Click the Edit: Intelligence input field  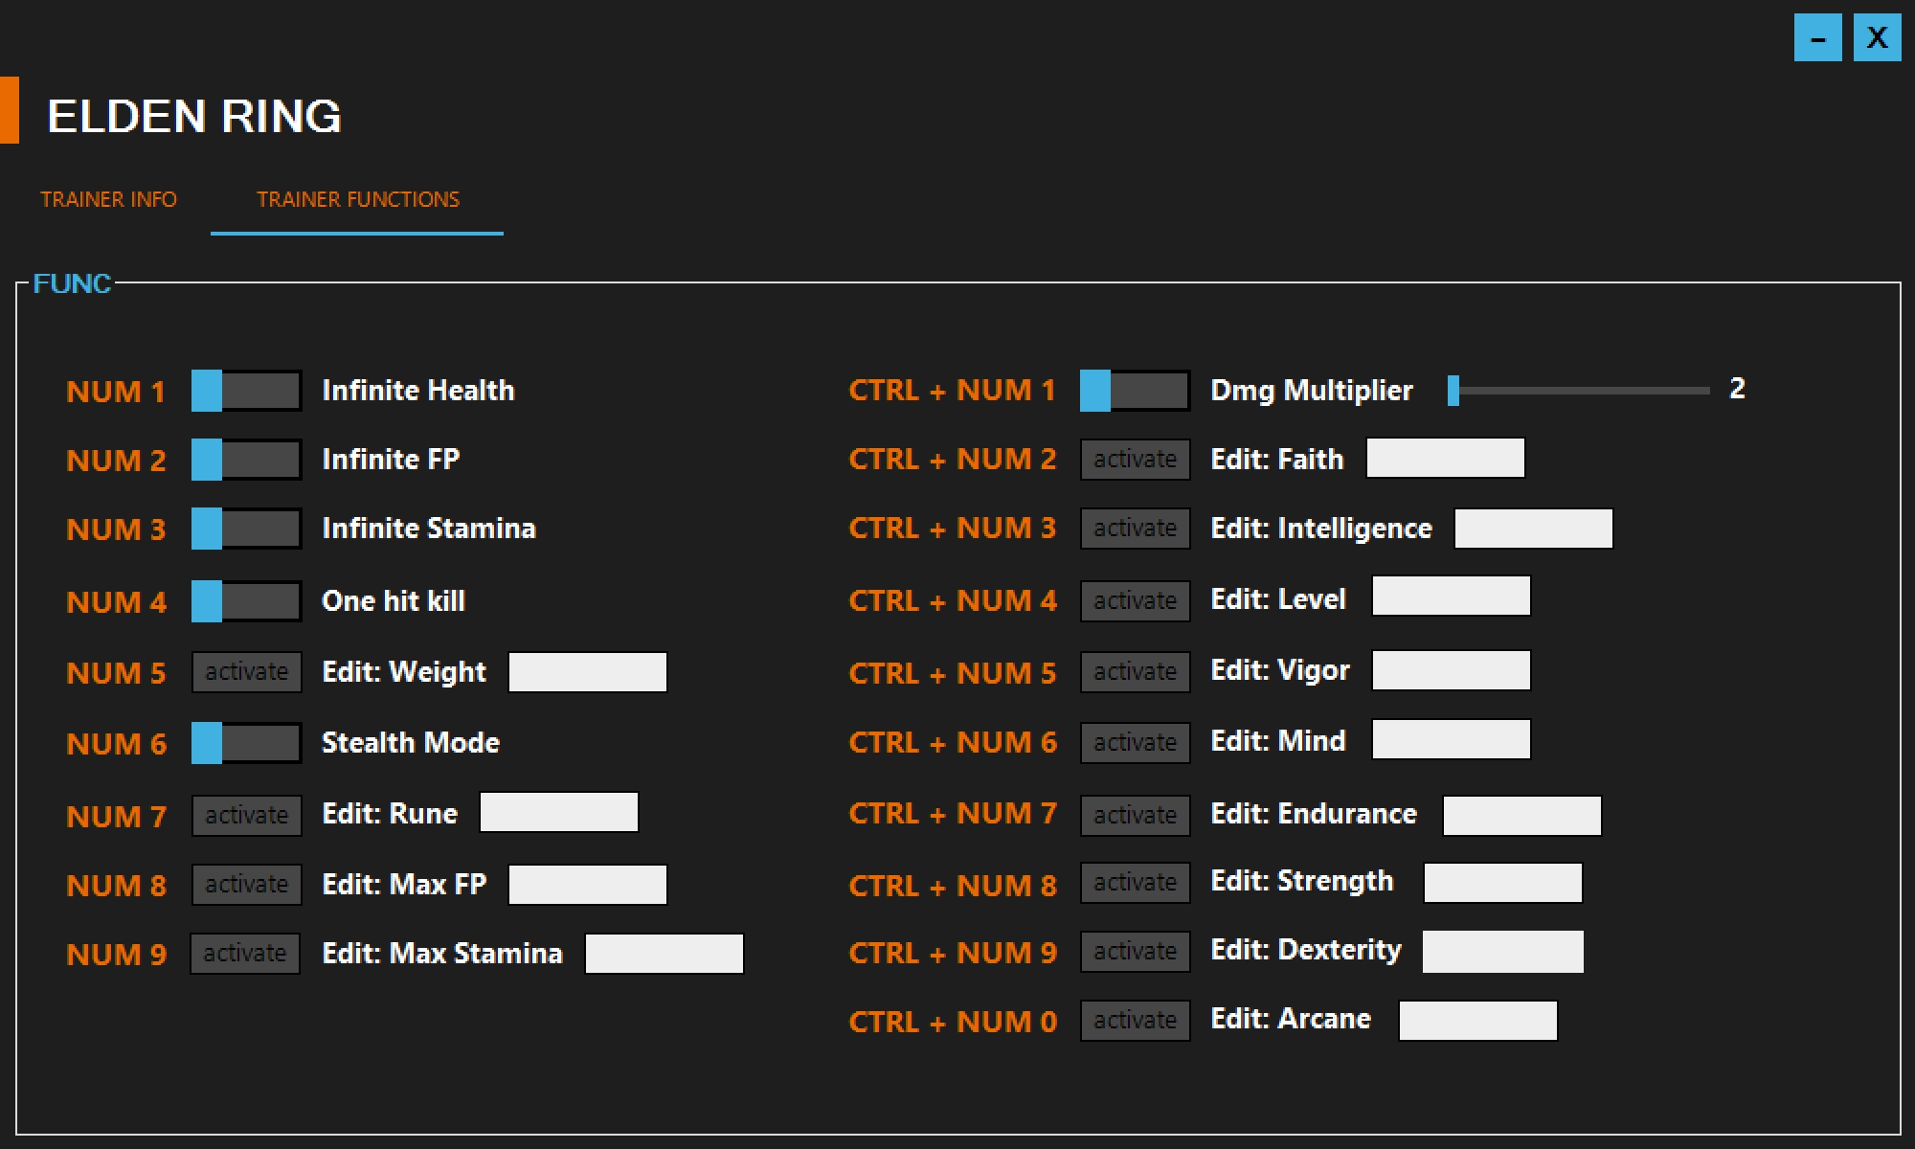tap(1534, 529)
